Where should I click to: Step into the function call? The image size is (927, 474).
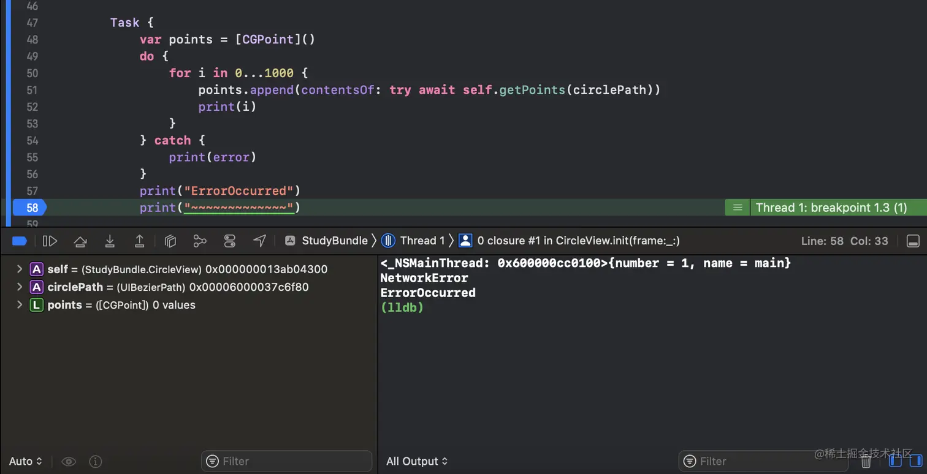tap(110, 241)
